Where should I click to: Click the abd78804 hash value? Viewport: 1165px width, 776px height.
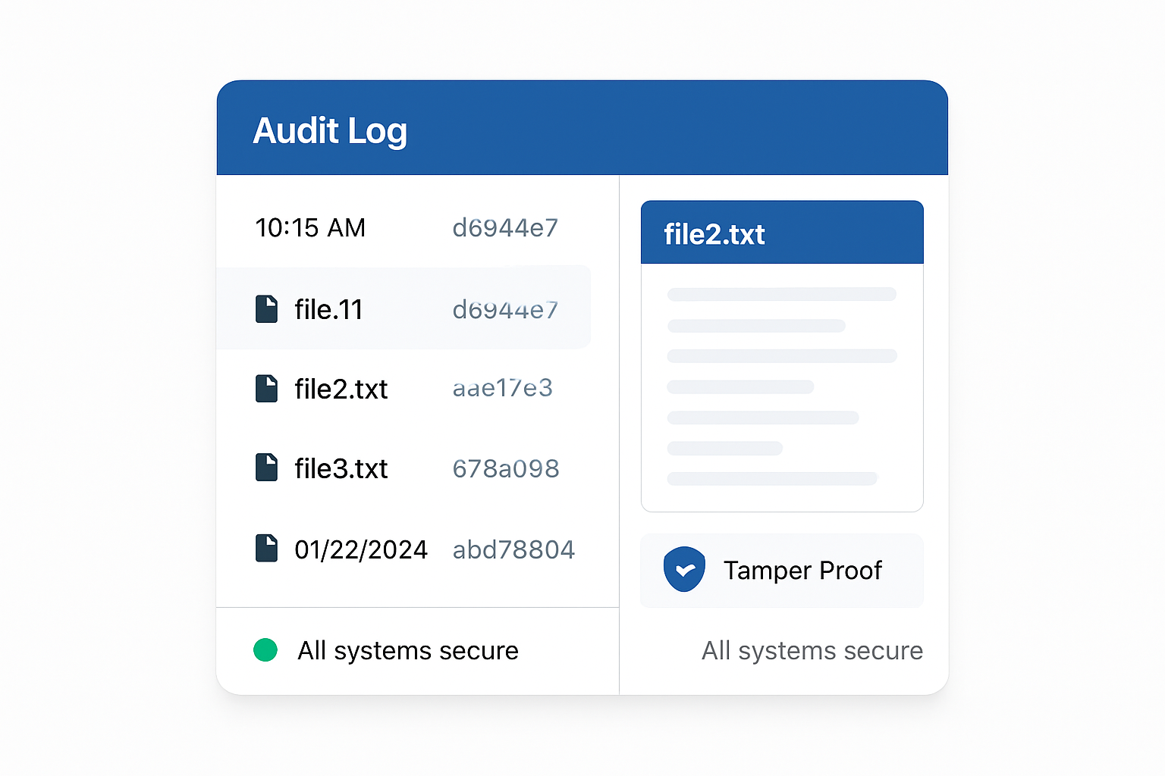513,549
